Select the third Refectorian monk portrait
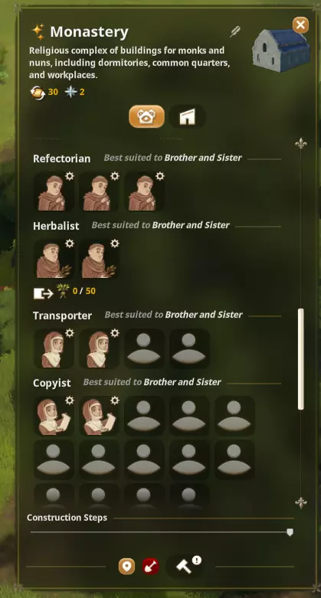321x598 pixels. click(144, 192)
